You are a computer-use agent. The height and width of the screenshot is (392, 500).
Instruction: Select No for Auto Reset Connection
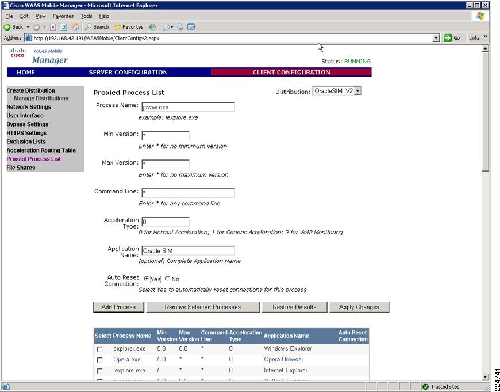point(167,279)
